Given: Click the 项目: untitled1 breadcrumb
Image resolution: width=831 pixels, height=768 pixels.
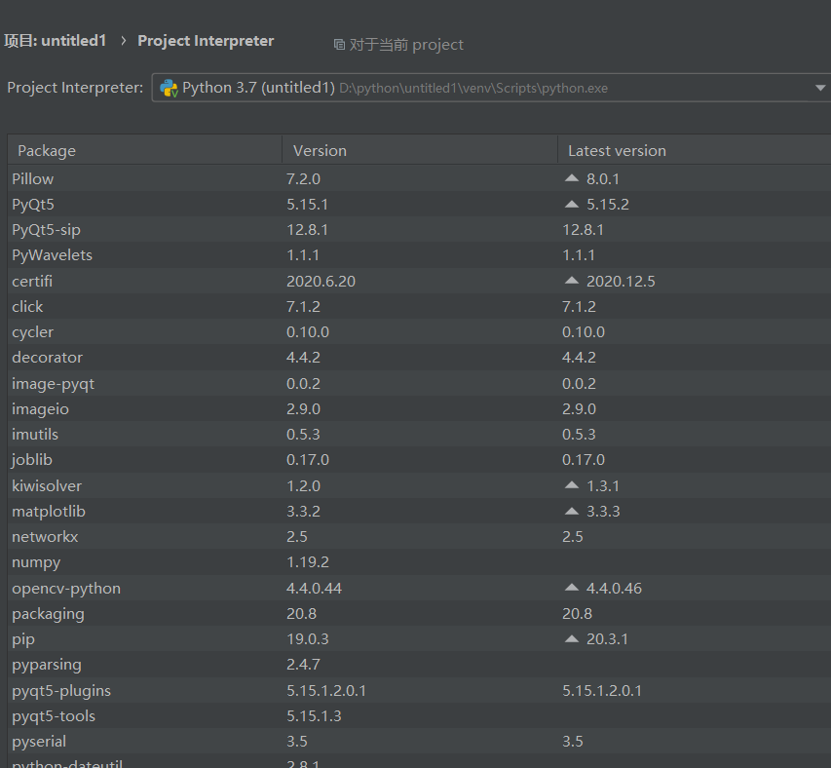Looking at the screenshot, I should pos(56,41).
